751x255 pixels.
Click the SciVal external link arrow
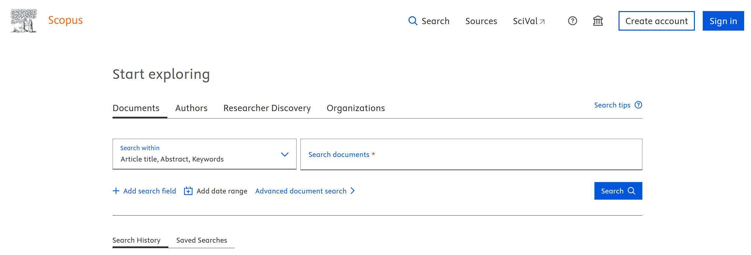click(x=542, y=22)
